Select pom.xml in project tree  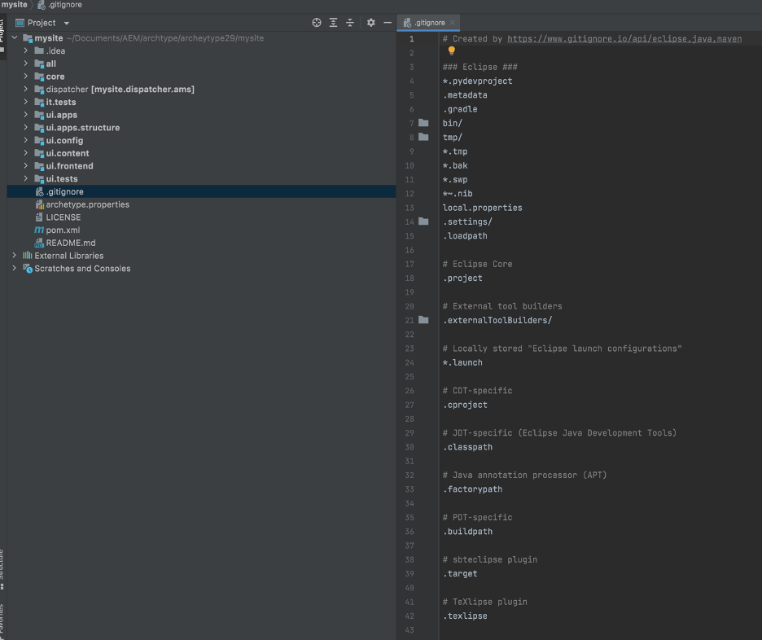[63, 230]
